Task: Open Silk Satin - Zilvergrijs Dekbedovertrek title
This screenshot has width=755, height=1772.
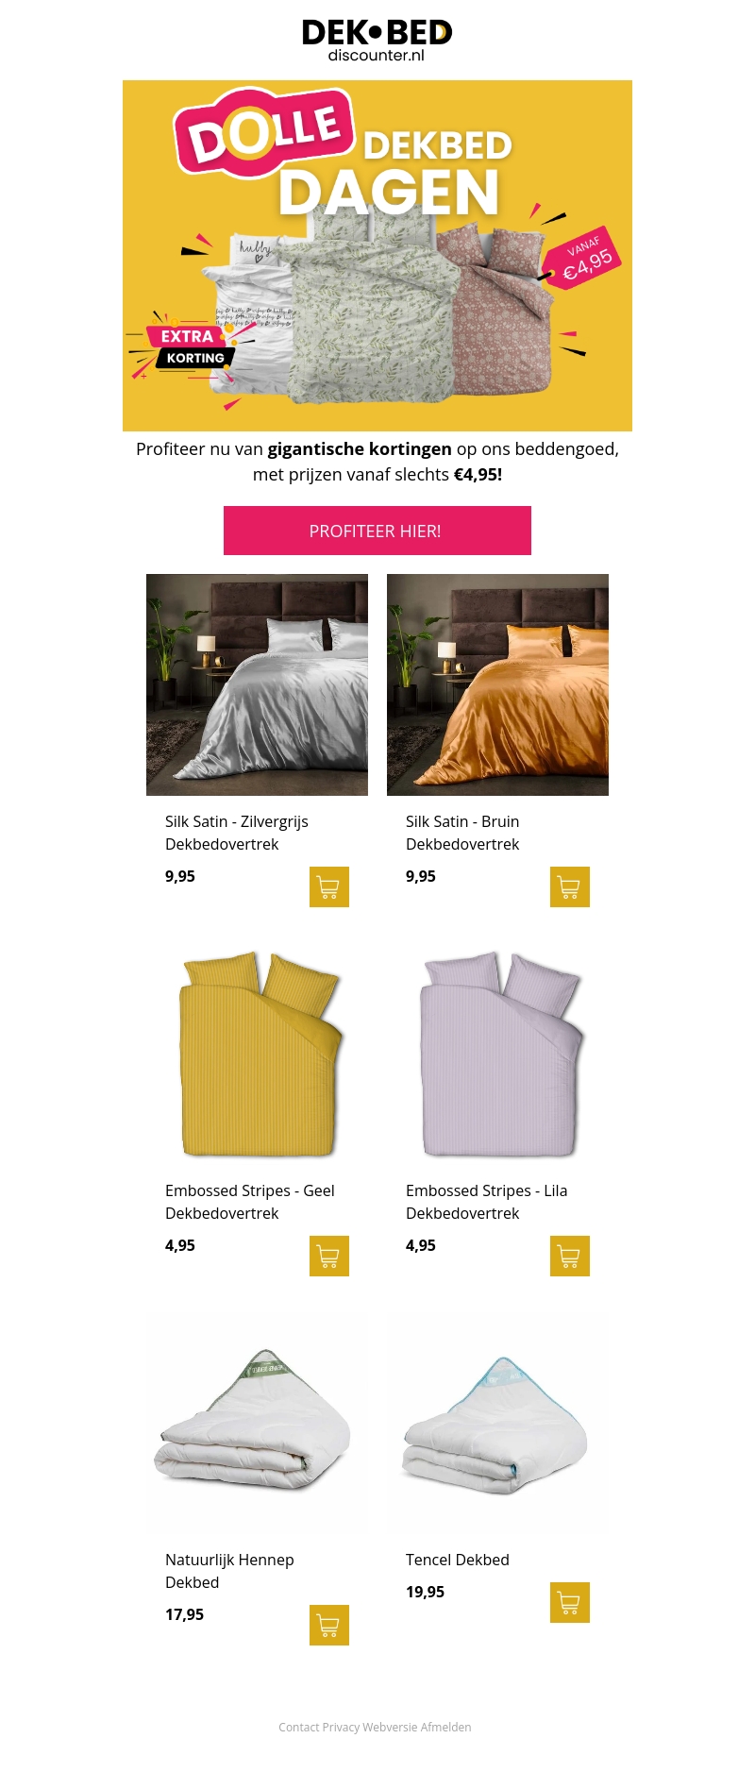Action: coord(237,833)
